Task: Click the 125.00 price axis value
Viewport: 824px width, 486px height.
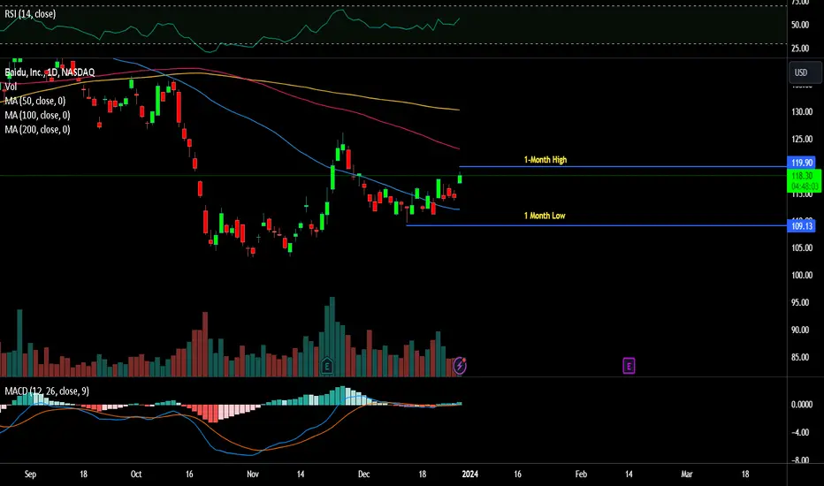Action: [801, 140]
